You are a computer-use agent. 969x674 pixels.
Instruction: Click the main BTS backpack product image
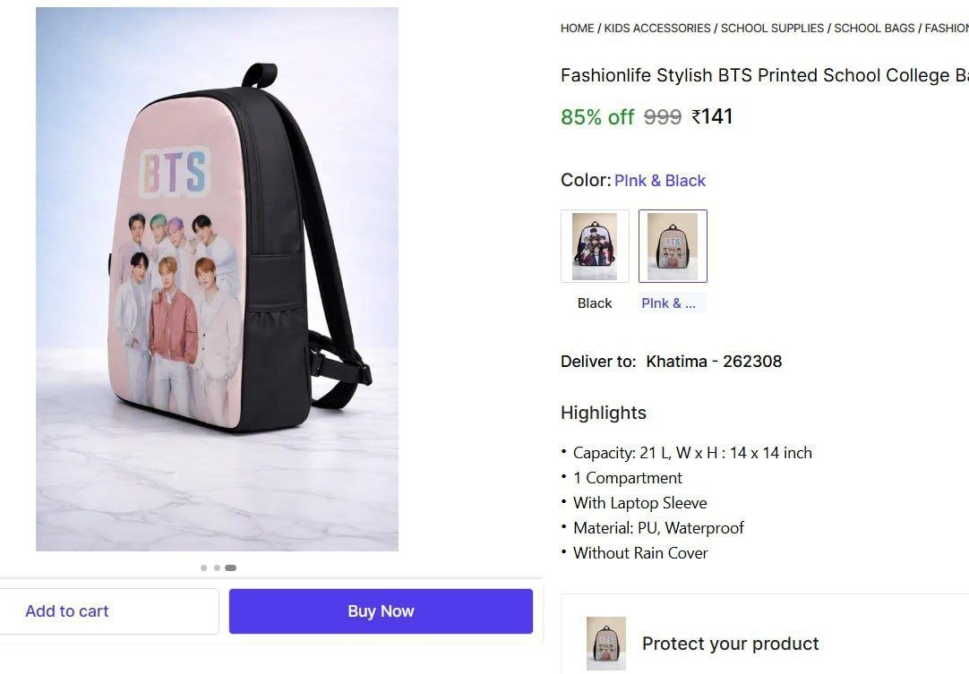[217, 278]
